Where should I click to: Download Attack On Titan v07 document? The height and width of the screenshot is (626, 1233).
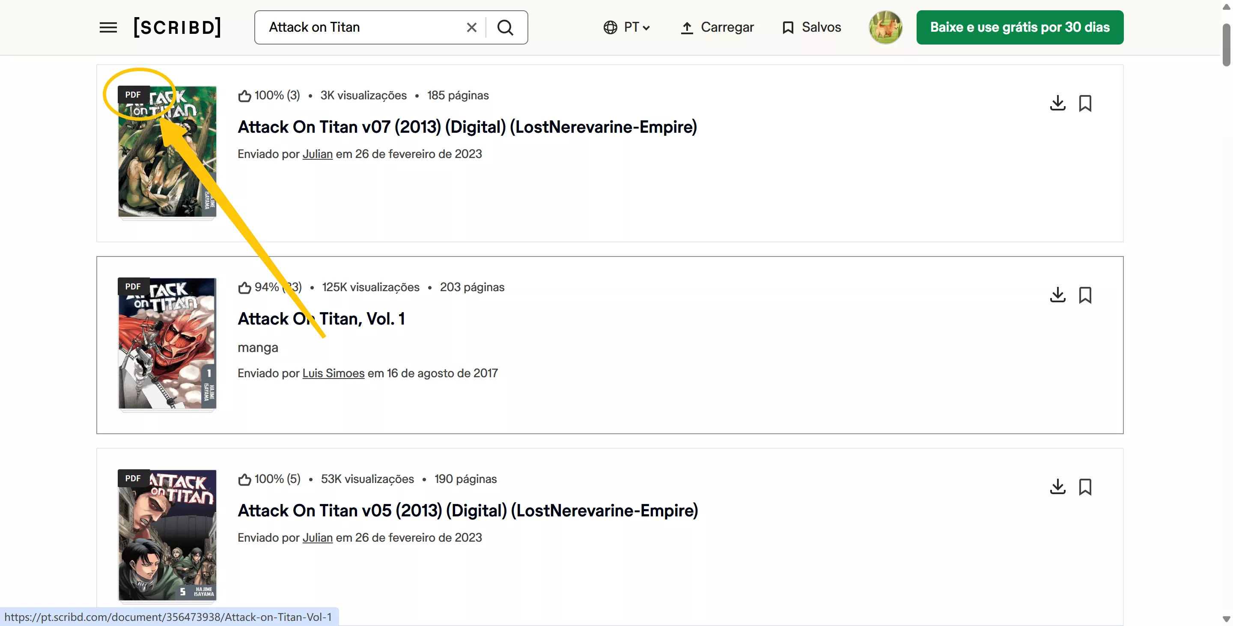pyautogui.click(x=1057, y=103)
